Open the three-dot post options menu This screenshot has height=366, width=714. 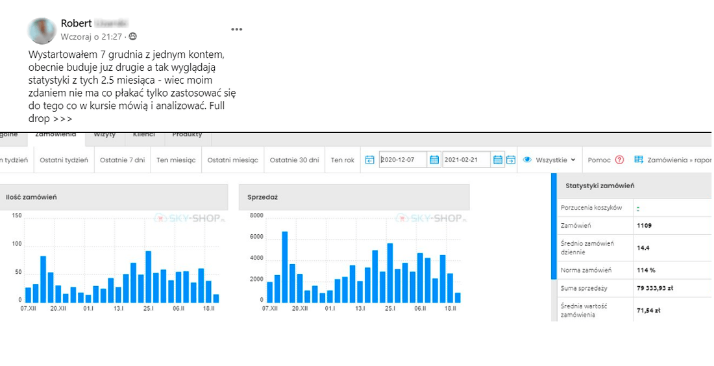click(237, 29)
